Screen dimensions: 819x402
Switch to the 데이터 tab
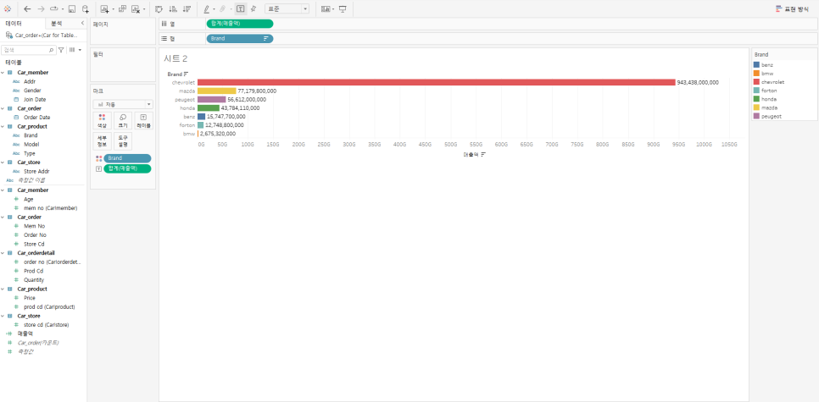point(14,24)
